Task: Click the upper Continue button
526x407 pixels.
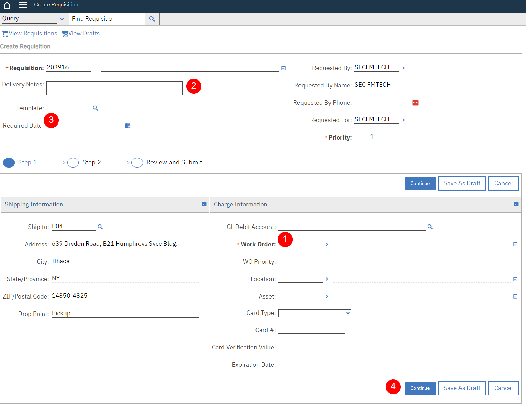Action: click(420, 184)
